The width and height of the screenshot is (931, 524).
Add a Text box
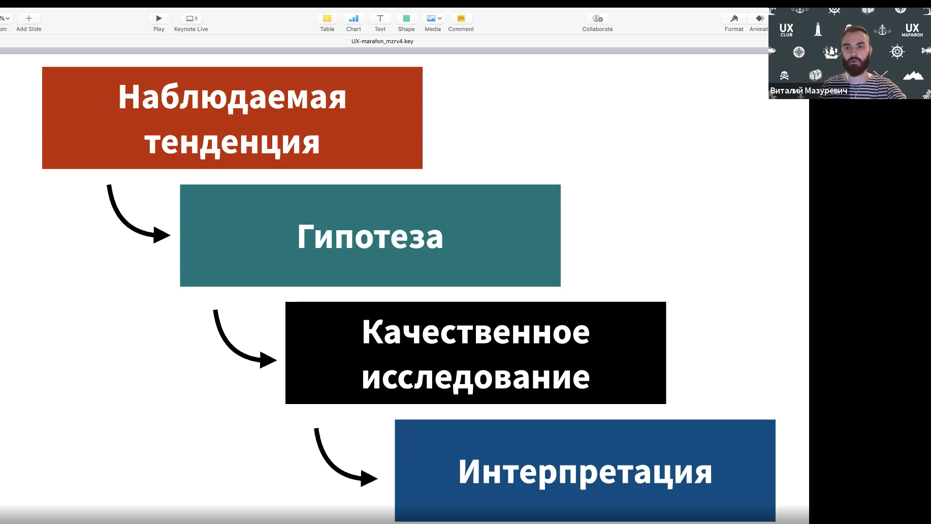pyautogui.click(x=380, y=19)
